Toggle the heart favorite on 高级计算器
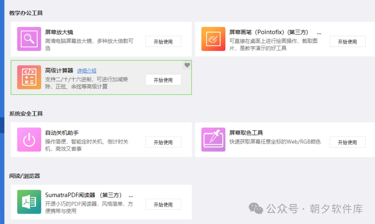Image resolution: width=375 pixels, height=224 pixels. 187,65
